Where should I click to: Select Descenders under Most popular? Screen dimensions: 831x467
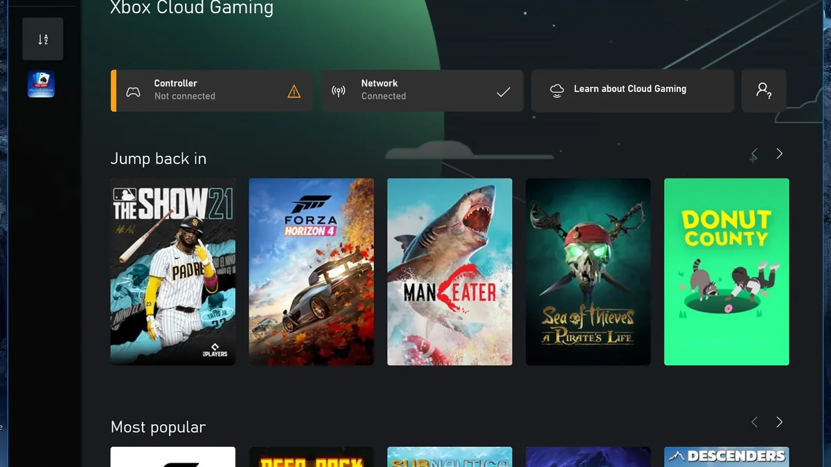pyautogui.click(x=726, y=457)
